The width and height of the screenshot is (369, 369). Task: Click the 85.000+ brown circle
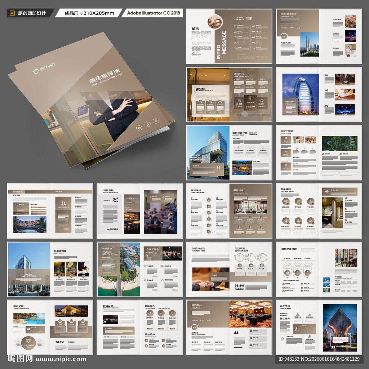click(x=28, y=344)
